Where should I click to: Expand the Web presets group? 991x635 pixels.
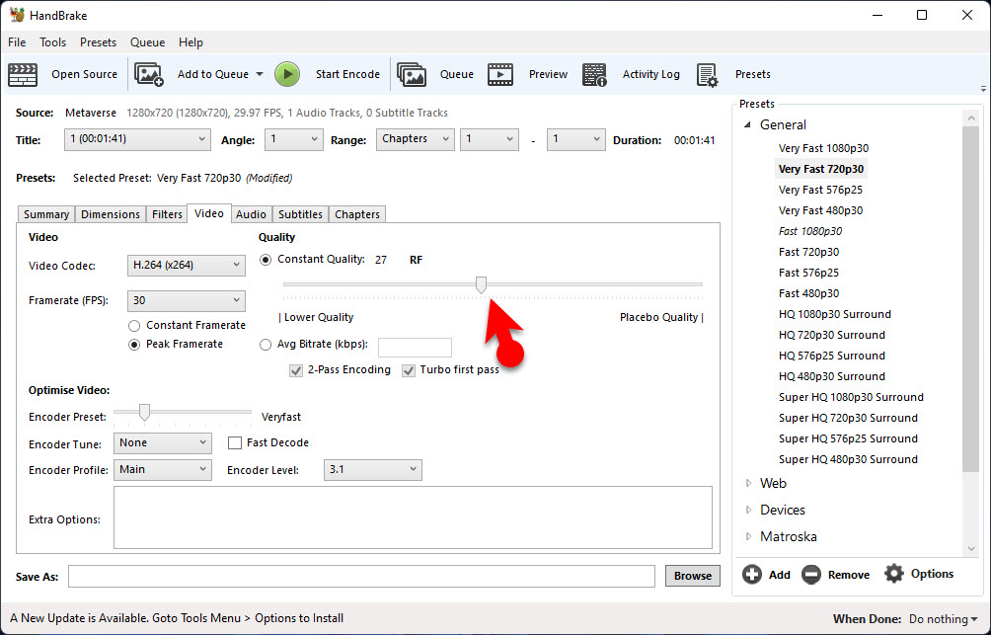pyautogui.click(x=748, y=483)
